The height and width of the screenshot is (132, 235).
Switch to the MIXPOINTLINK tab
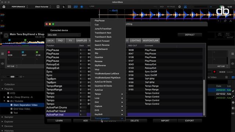pyautogui.click(x=151, y=41)
